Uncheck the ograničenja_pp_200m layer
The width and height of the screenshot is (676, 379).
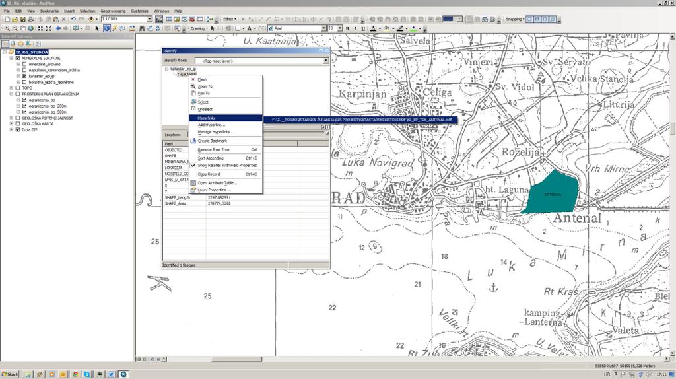click(24, 106)
